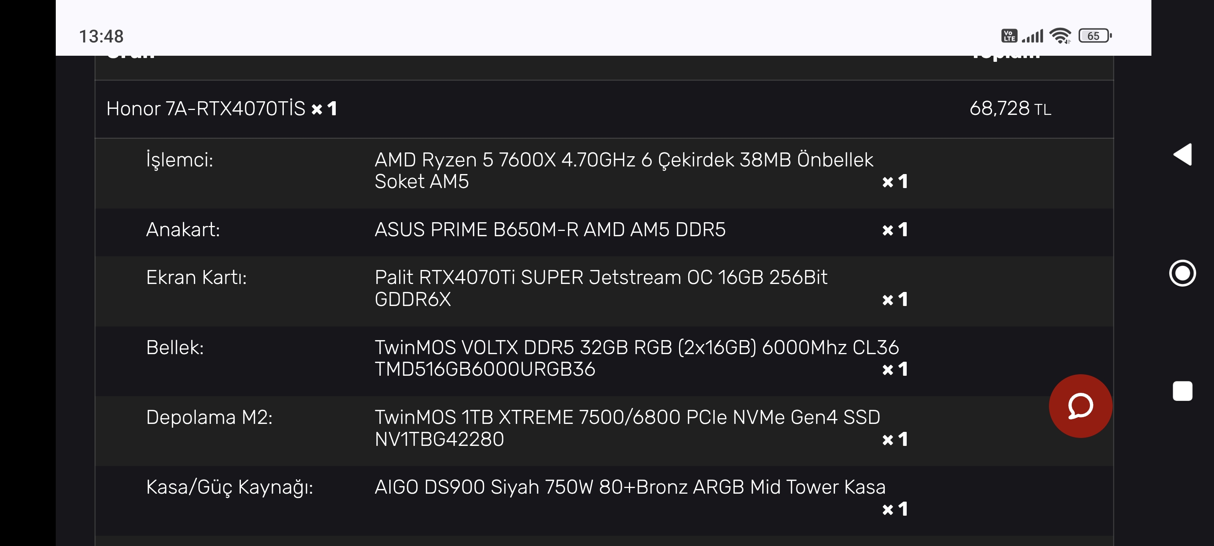This screenshot has width=1214, height=546.
Task: Tap the VoLTE status icon
Action: click(x=1009, y=36)
